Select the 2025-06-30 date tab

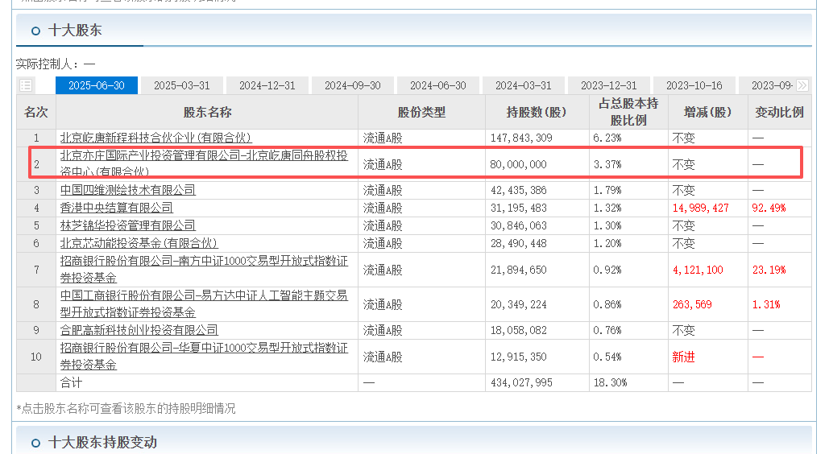pos(96,85)
